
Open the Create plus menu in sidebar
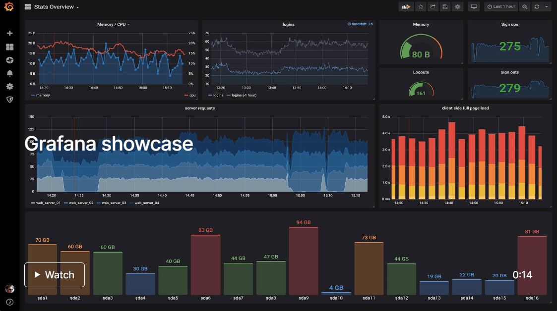(9, 33)
